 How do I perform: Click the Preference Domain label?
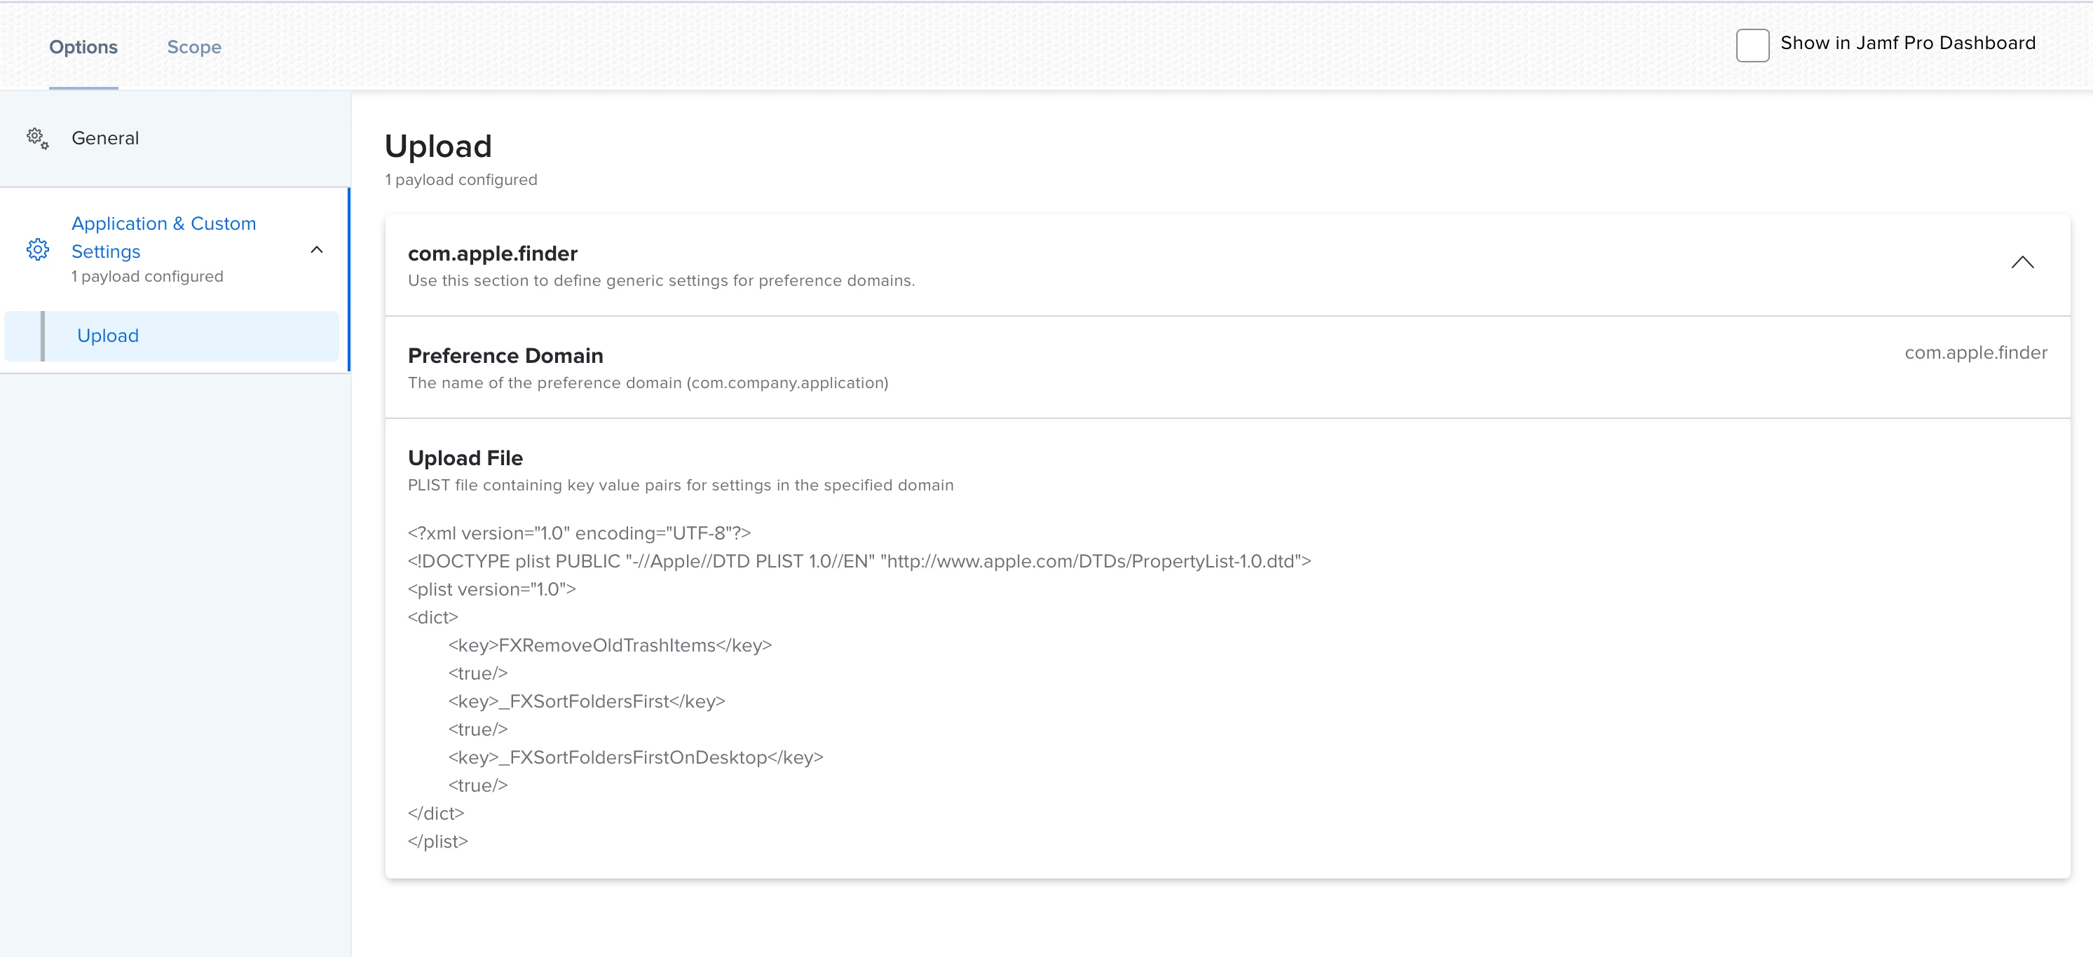point(505,356)
